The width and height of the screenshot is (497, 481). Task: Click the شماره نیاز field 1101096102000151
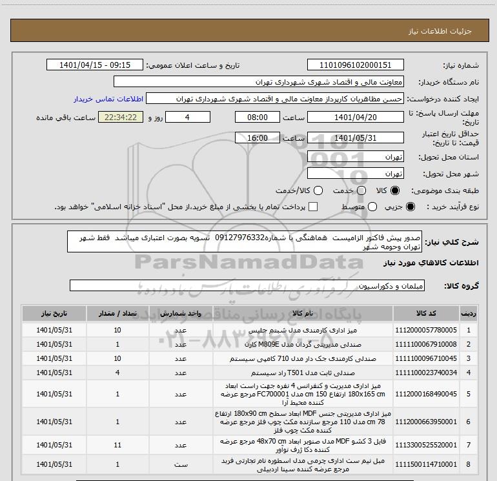tap(355, 65)
